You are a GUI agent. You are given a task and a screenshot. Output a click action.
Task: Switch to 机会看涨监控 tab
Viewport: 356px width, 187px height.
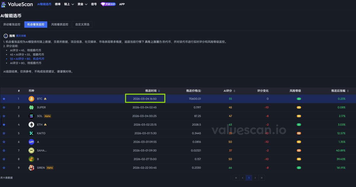point(36,24)
